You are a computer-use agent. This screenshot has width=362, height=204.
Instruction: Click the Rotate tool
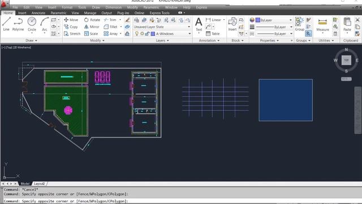(92, 20)
